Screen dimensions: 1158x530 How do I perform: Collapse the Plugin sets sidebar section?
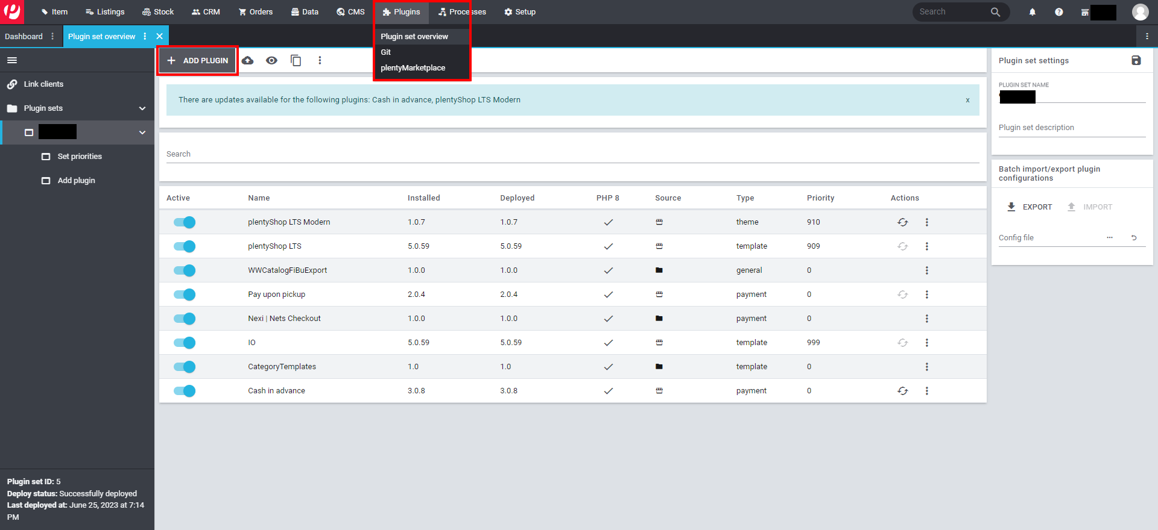point(142,108)
